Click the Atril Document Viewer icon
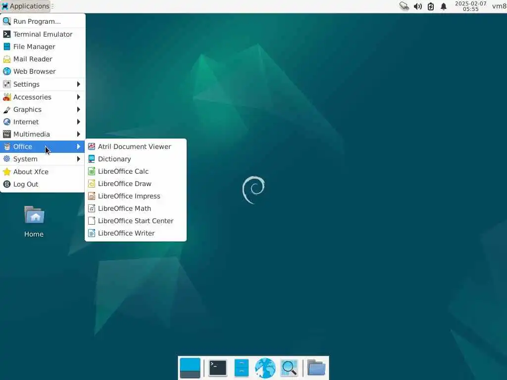This screenshot has height=380, width=507. click(92, 146)
